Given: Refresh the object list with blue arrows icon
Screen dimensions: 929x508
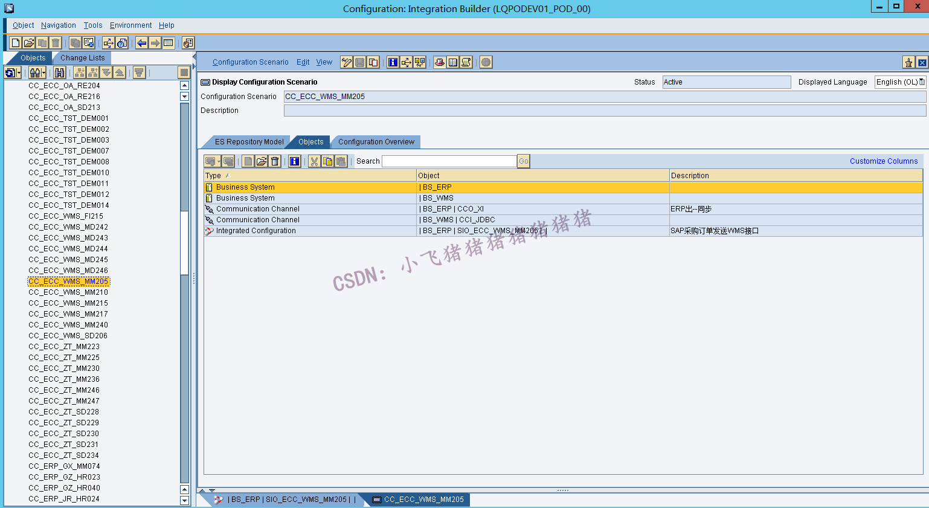Looking at the screenshot, I should pyautogui.click(x=10, y=72).
